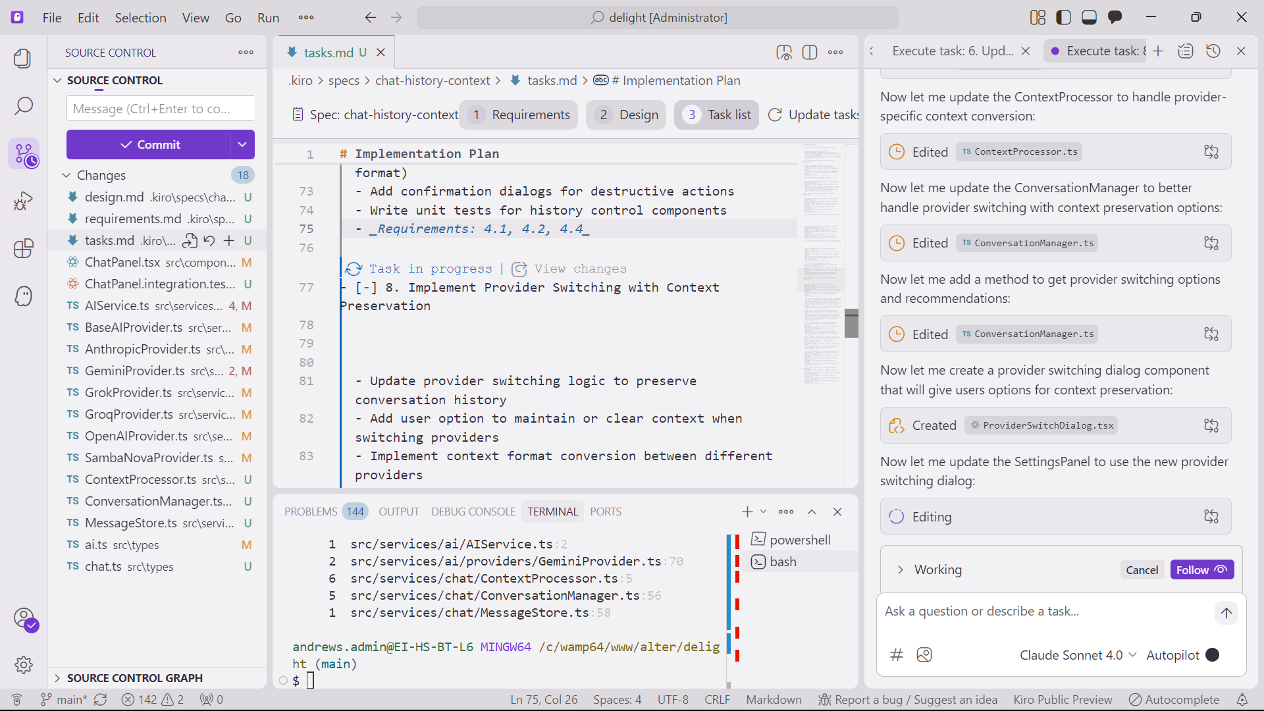Click the send arrow in chat input
1264x711 pixels.
1226,613
